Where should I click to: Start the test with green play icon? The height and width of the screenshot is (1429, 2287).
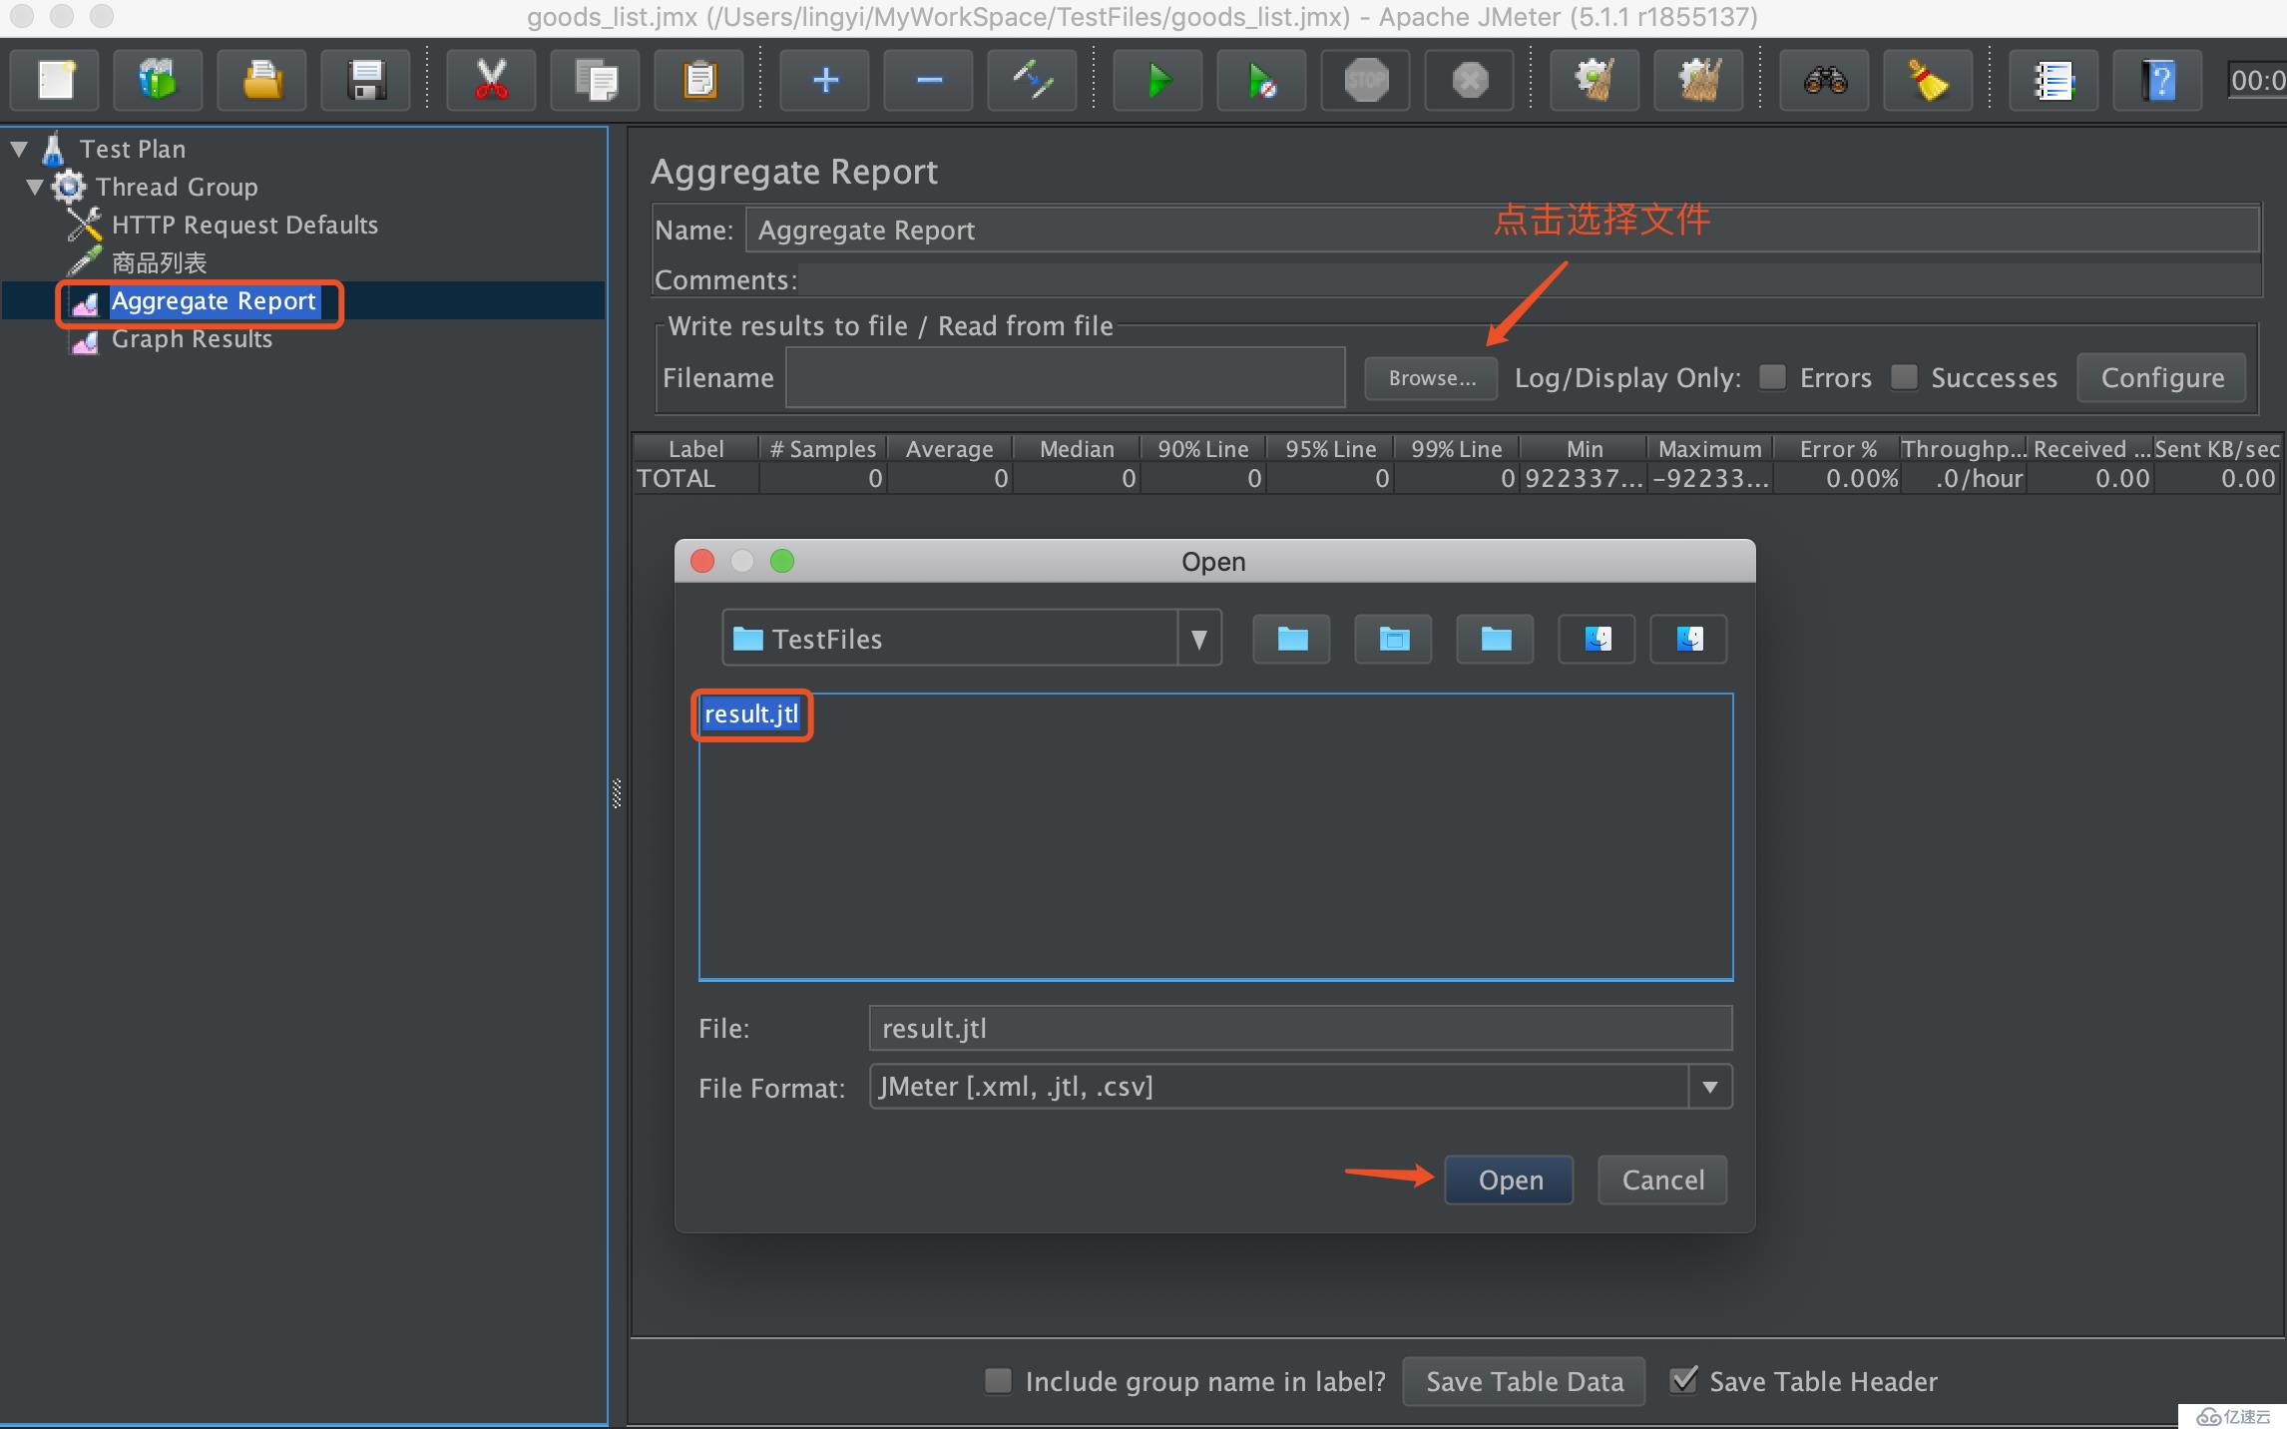(1158, 80)
